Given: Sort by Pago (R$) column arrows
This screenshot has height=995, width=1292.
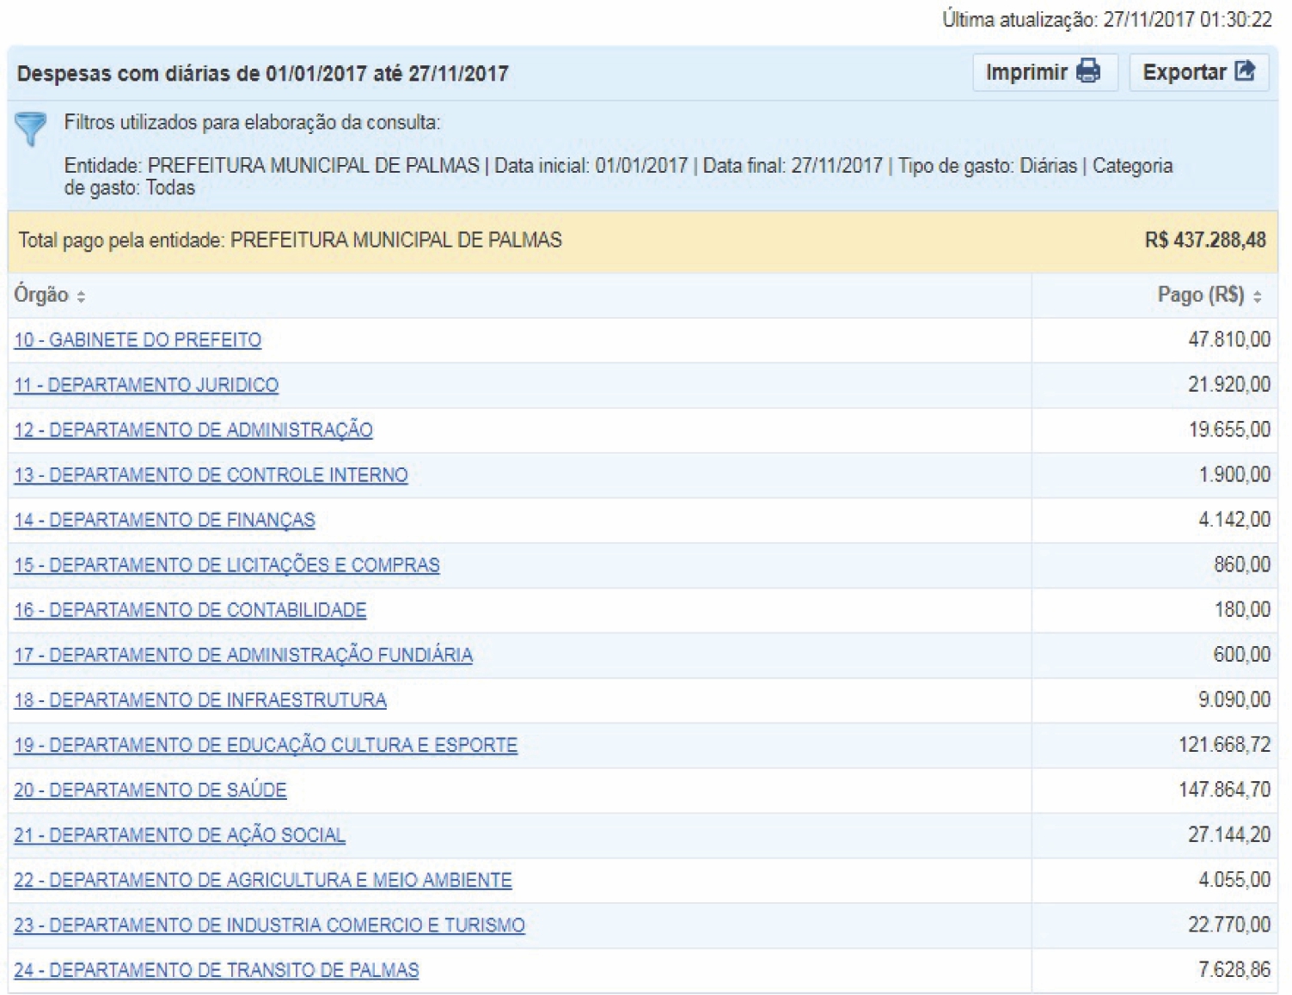Looking at the screenshot, I should click(1257, 296).
